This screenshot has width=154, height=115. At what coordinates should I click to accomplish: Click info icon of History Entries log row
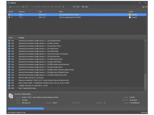click(x=9, y=43)
